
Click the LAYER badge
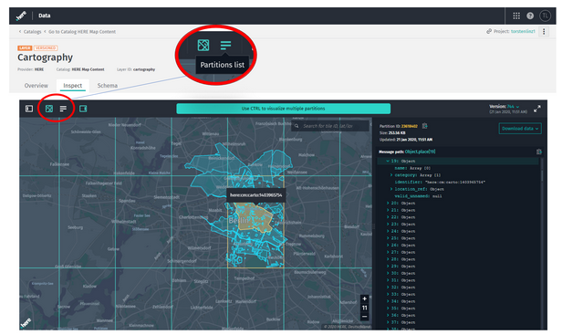[25, 47]
